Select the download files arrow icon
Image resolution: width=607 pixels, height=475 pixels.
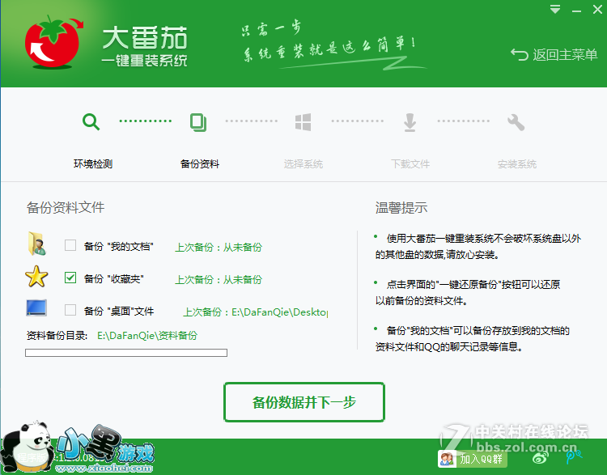tap(410, 122)
